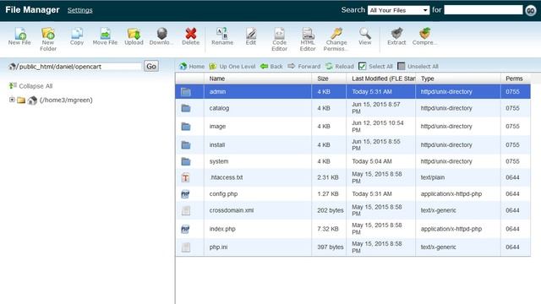Click Unselect All
Viewport: 541px width, 304px height.
pyautogui.click(x=418, y=66)
